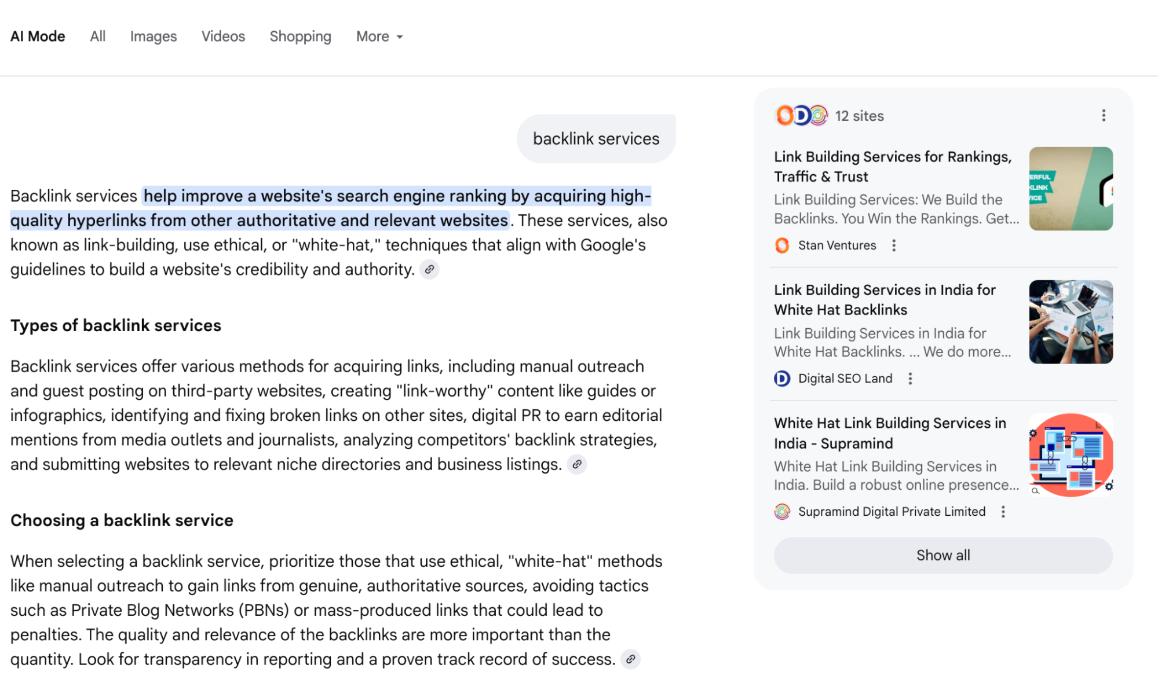
Task: Open the three-dot menu next to Supramind Digital Private Limited
Action: (1003, 512)
